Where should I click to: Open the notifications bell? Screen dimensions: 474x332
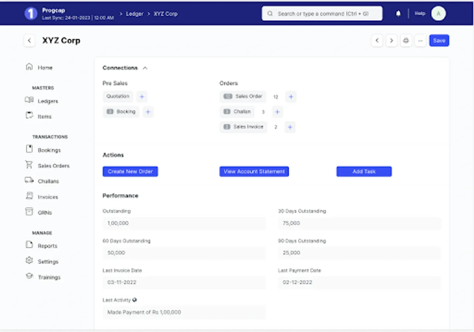(398, 14)
